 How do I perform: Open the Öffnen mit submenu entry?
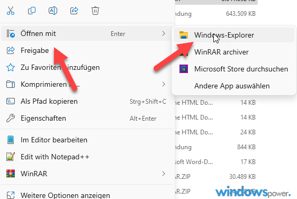86,33
